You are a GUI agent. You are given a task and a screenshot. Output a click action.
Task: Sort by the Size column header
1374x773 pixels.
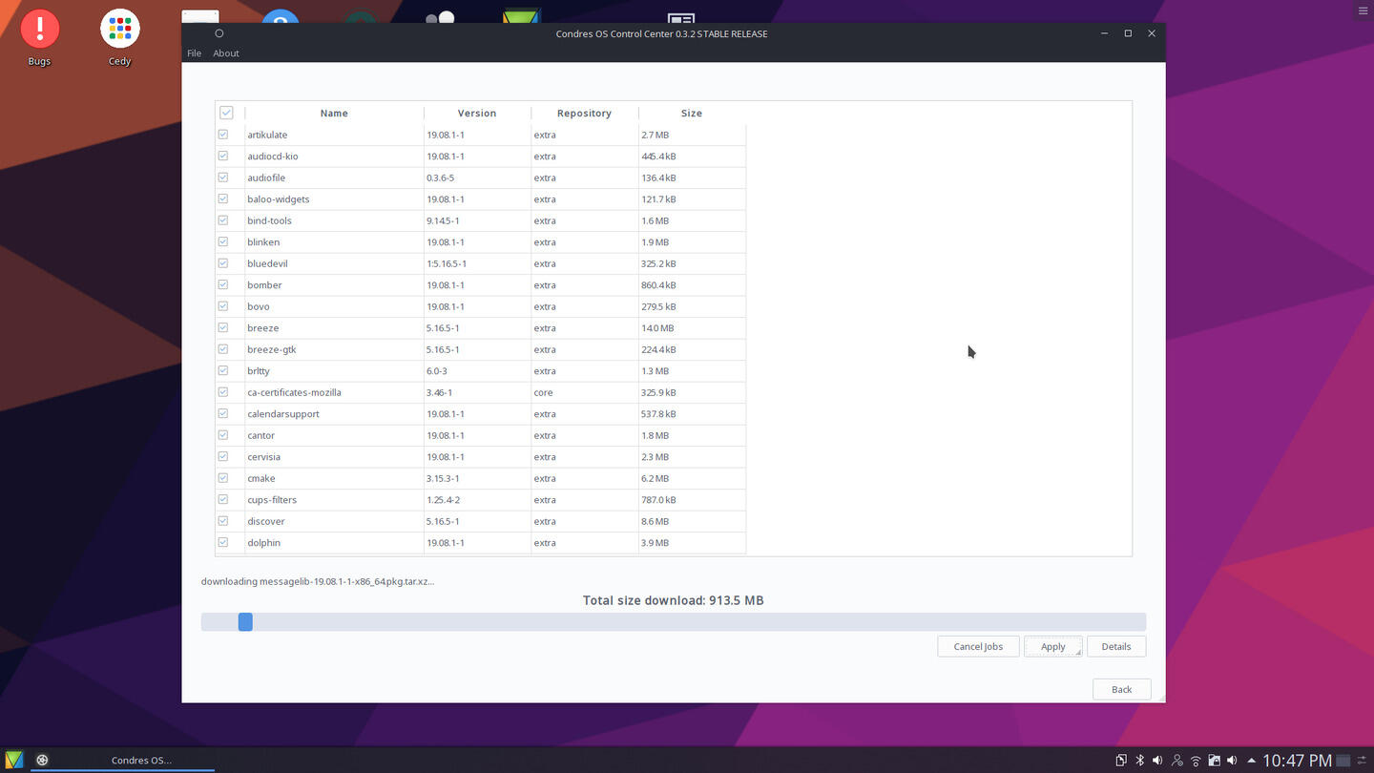[x=692, y=113]
